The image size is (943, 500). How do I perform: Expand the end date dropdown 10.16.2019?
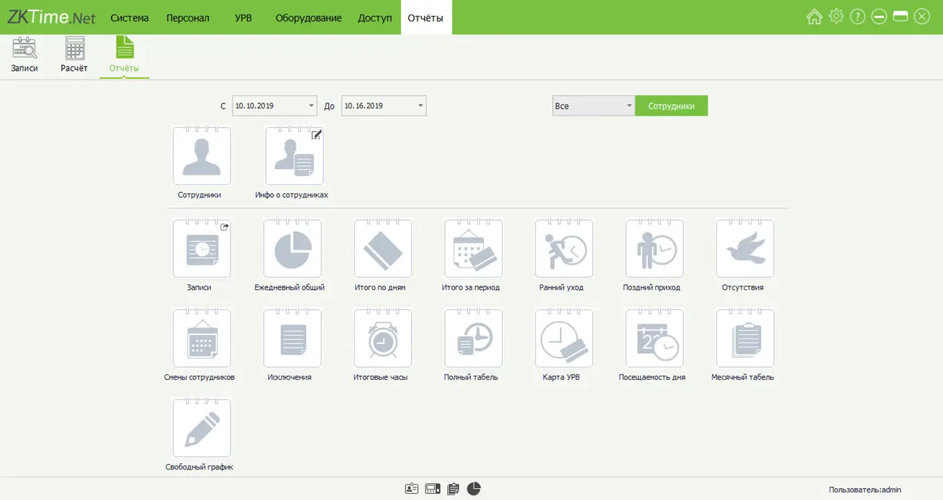click(420, 106)
